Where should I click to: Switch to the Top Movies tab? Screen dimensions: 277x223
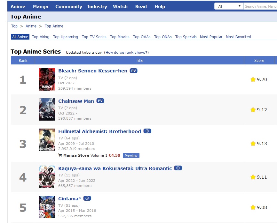[120, 37]
